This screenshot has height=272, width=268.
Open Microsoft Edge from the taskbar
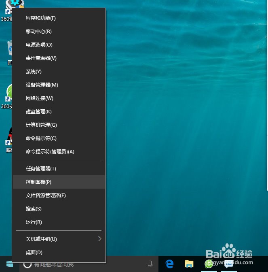coord(169,264)
